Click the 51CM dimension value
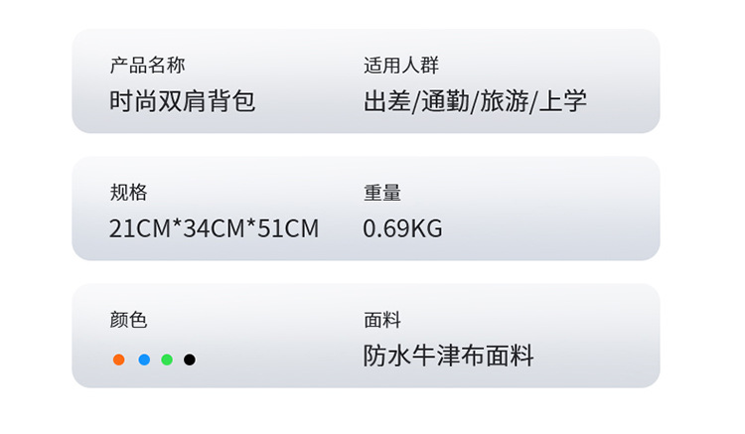This screenshot has width=745, height=434. [288, 229]
